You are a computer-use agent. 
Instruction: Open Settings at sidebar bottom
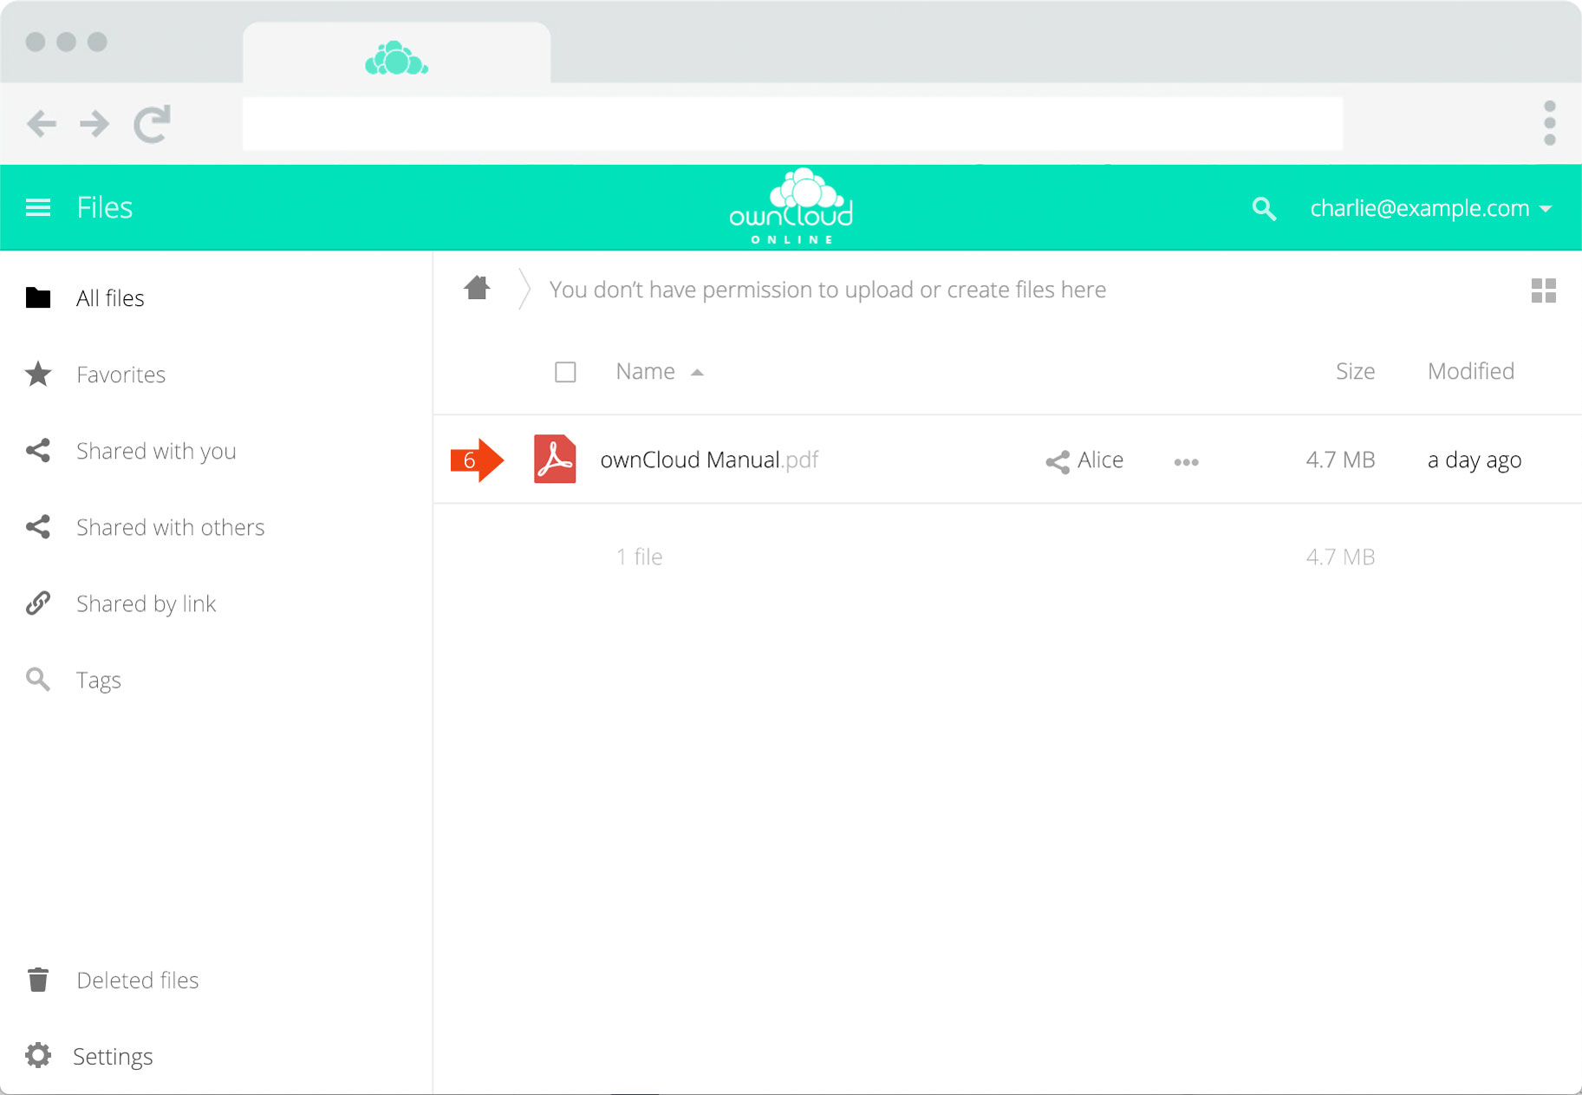click(x=113, y=1056)
